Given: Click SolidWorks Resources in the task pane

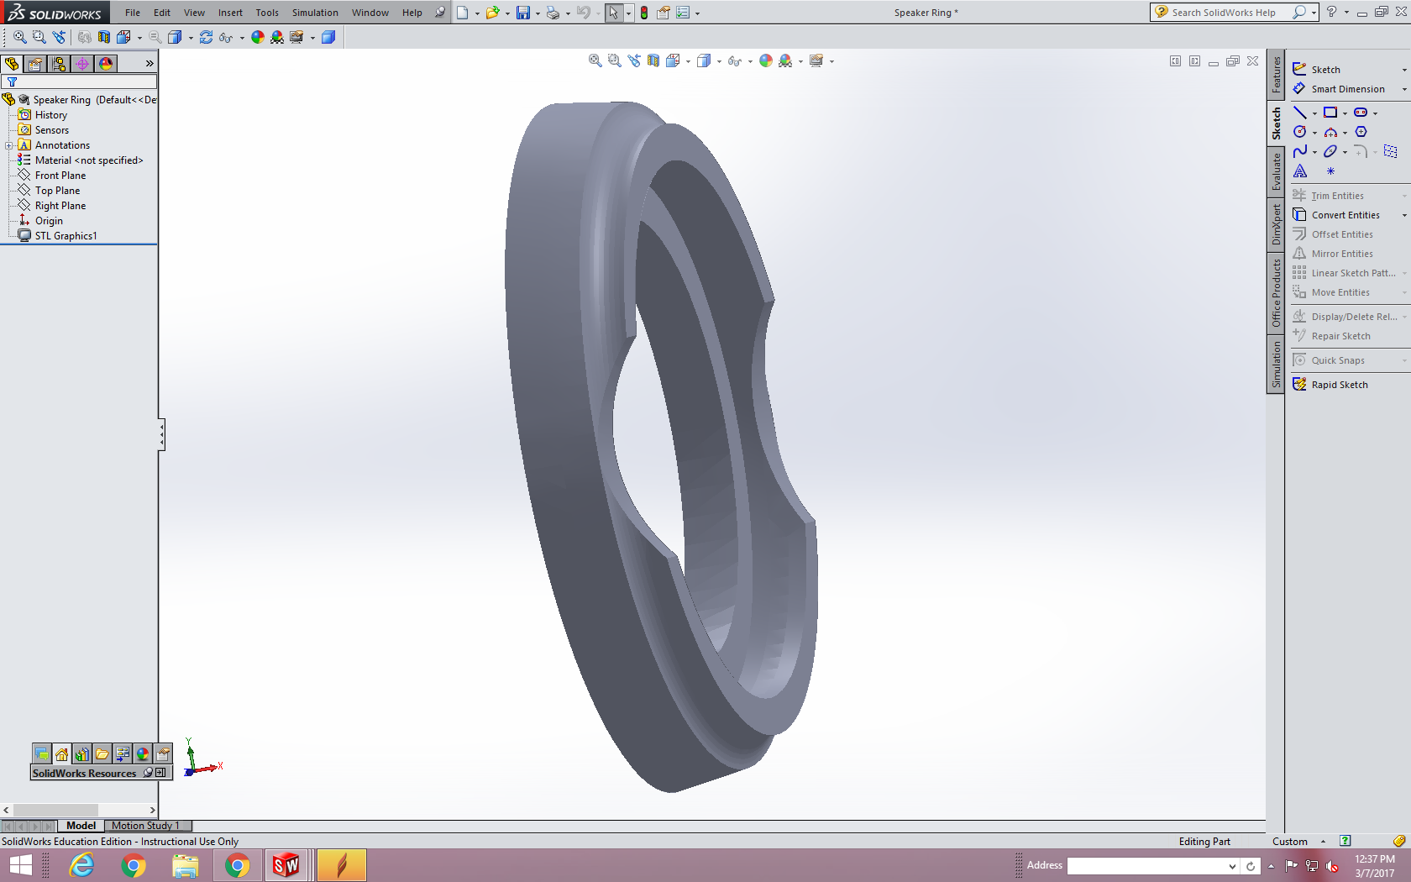Looking at the screenshot, I should (84, 773).
